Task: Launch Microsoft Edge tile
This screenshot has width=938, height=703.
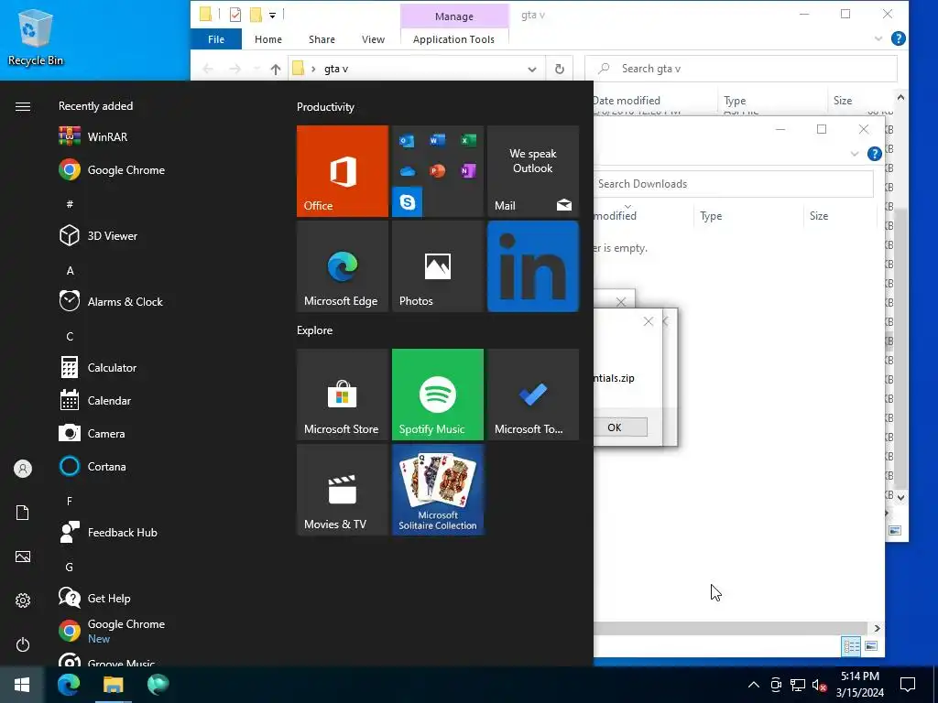Action: point(343,266)
